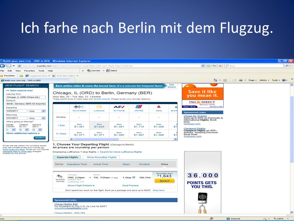294x221 pixels.
Task: Click the Home icon in command bar
Action: pos(215,80)
